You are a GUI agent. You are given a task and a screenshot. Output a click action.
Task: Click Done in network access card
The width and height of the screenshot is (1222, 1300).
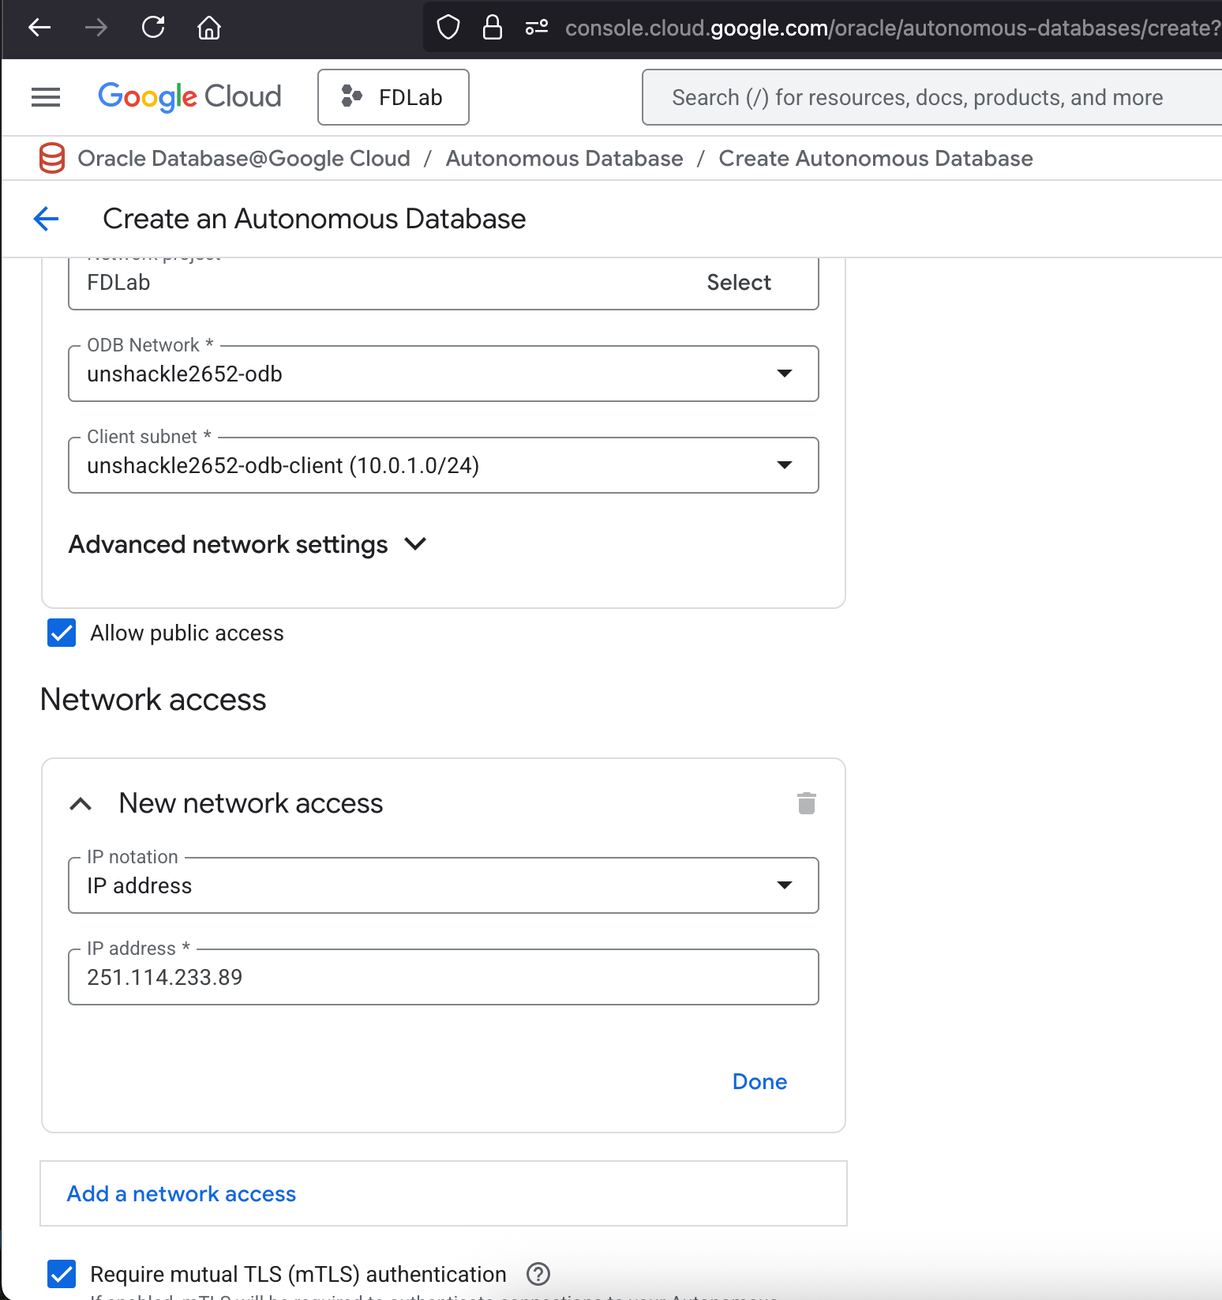(x=759, y=1081)
